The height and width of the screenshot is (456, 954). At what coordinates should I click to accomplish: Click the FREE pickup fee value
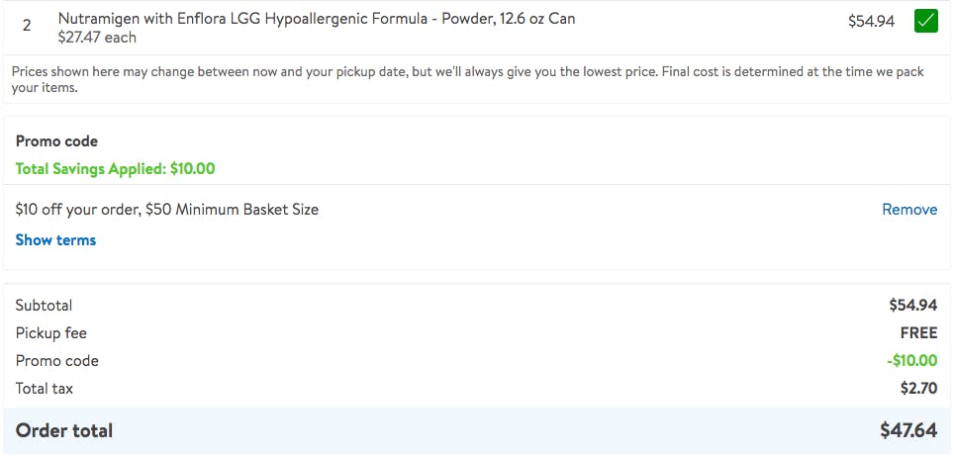(918, 333)
